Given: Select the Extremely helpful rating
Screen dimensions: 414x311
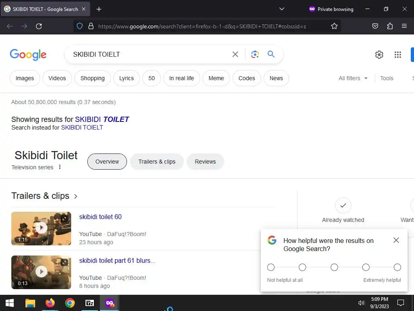Looking at the screenshot, I should [397, 267].
